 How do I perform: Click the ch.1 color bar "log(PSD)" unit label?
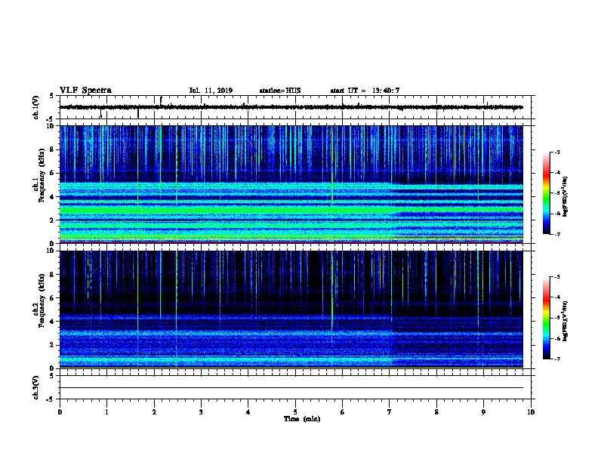566,196
